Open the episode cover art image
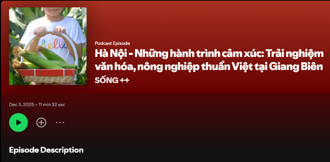This screenshot has width=330, height=162. pos(48,46)
